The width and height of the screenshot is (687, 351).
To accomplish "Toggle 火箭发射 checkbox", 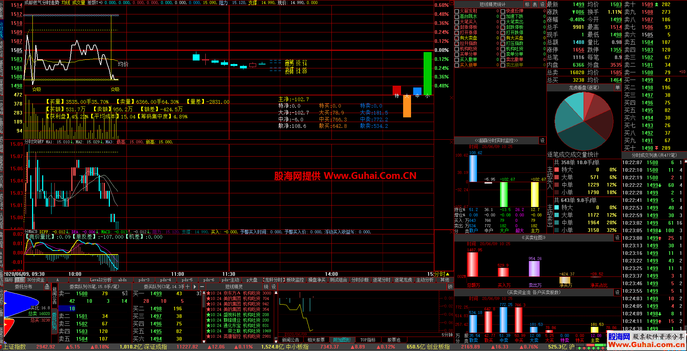I will pos(457,11).
